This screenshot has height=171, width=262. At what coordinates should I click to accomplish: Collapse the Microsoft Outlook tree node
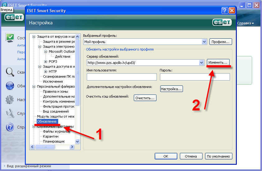click(x=46, y=51)
